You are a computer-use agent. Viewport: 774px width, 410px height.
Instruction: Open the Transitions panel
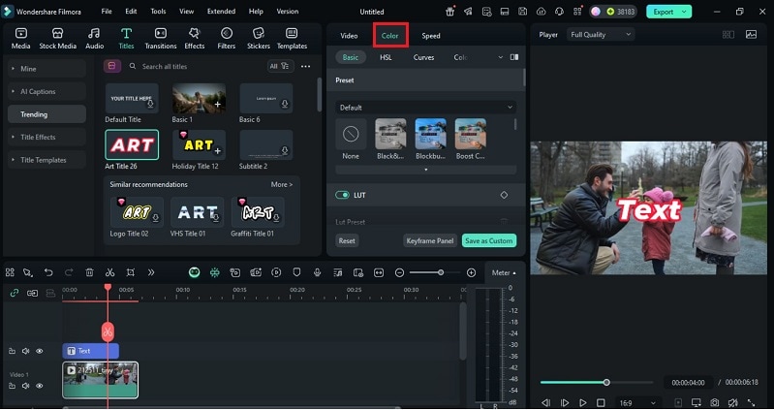(x=161, y=39)
